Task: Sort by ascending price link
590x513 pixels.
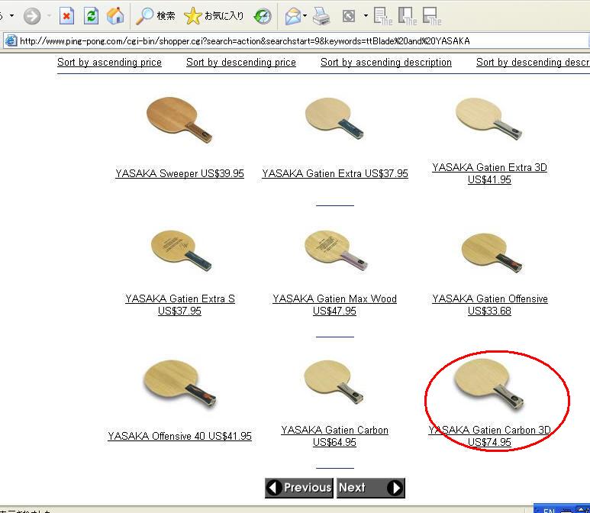Action: coord(109,62)
